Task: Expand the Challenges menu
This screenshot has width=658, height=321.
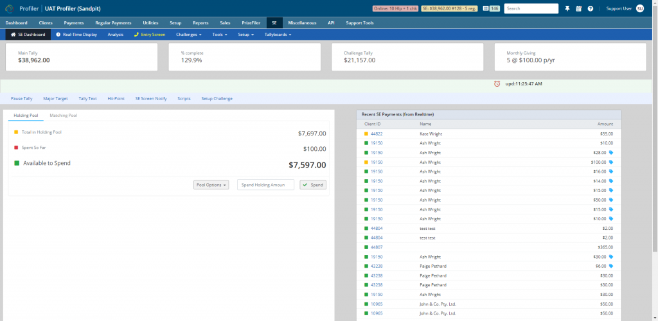Action: tap(189, 35)
